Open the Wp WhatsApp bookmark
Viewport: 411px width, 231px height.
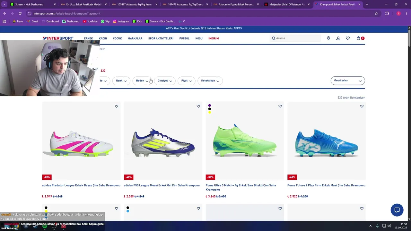(105, 21)
